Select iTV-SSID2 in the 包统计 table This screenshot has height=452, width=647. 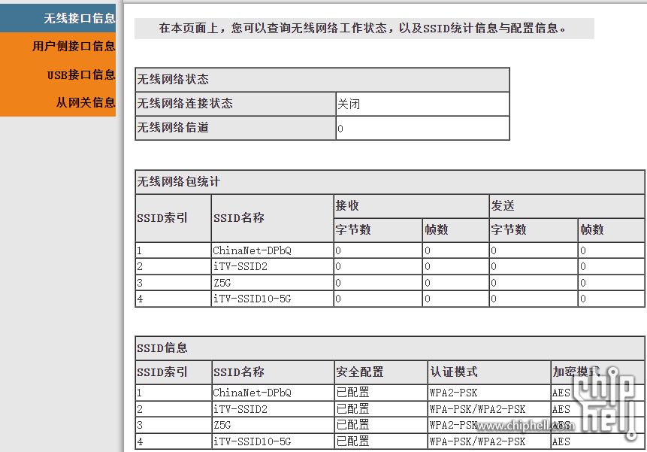(240, 267)
